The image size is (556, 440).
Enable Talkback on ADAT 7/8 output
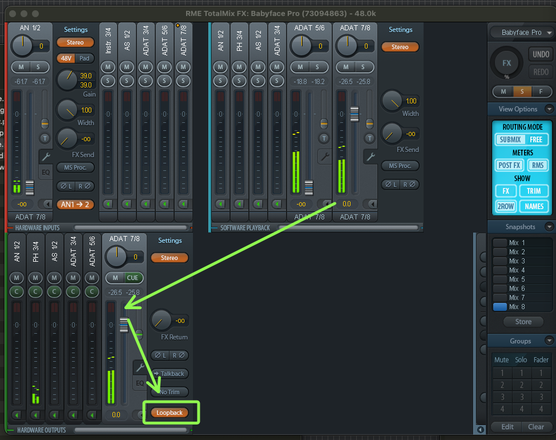pos(170,374)
